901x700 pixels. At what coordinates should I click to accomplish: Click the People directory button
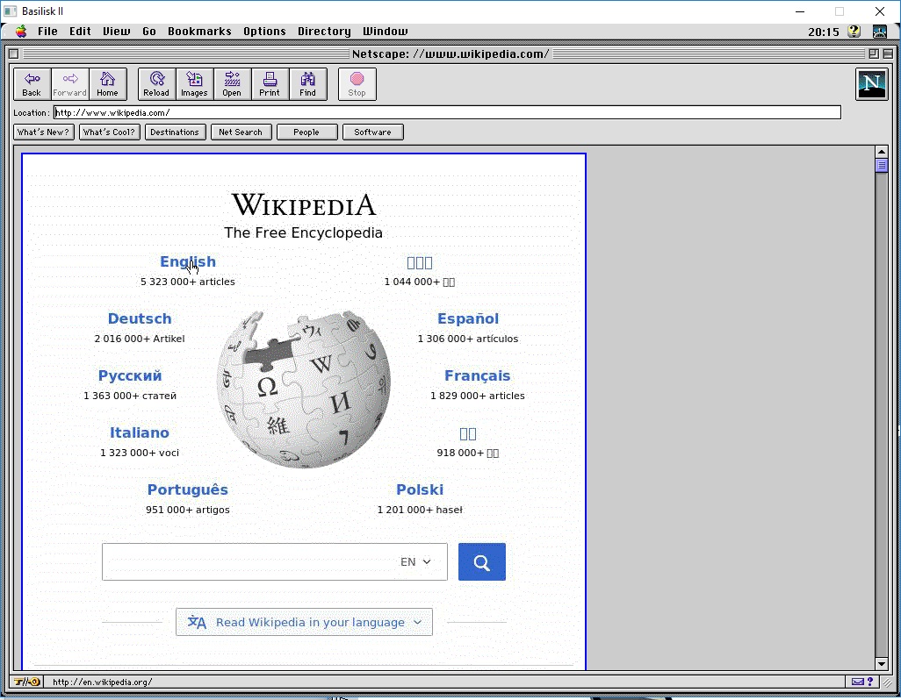click(x=306, y=132)
